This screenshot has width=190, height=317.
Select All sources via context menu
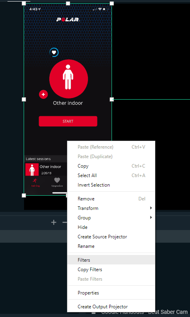111,175
